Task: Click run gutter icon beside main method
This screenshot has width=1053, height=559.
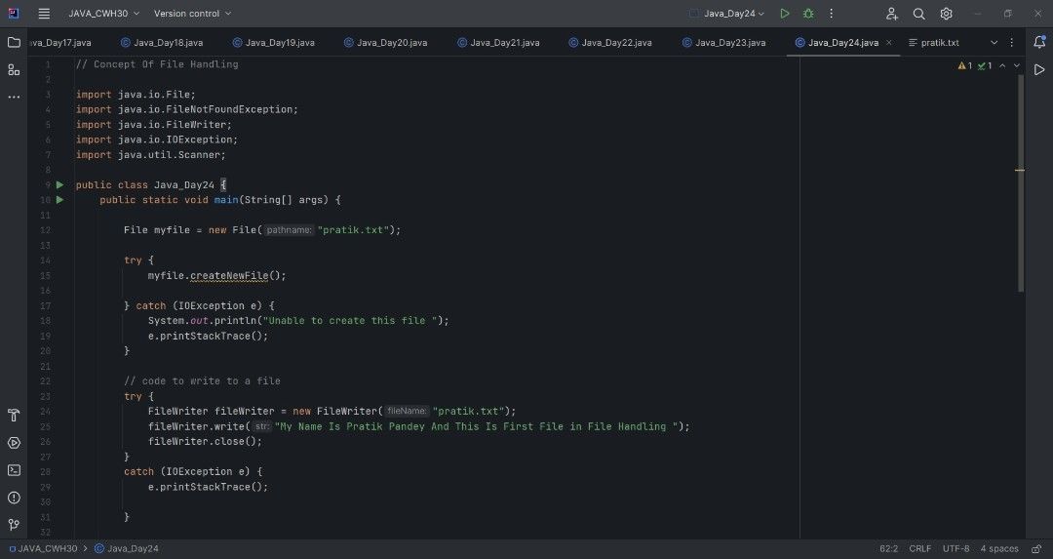Action: pos(59,200)
